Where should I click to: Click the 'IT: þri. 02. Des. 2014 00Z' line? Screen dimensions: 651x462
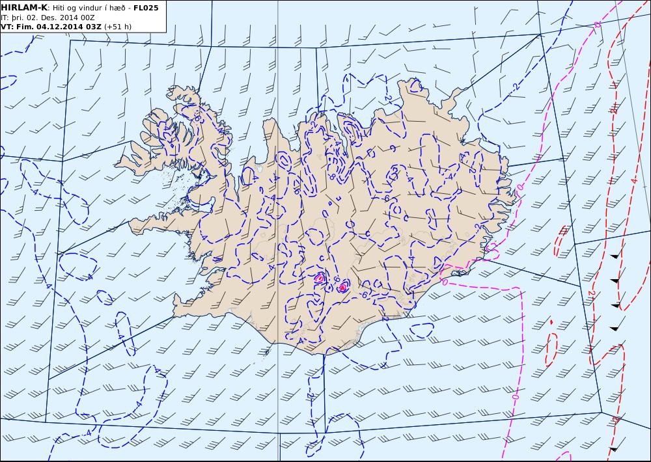point(48,18)
